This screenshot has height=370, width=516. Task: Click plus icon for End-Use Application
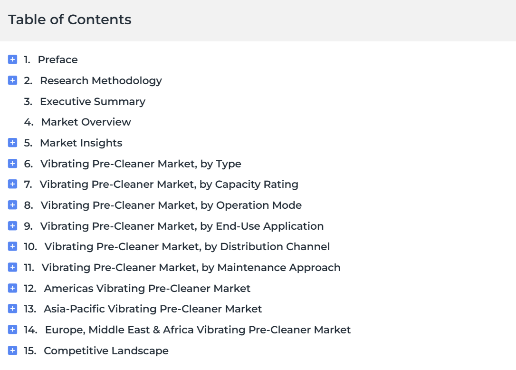pyautogui.click(x=12, y=226)
